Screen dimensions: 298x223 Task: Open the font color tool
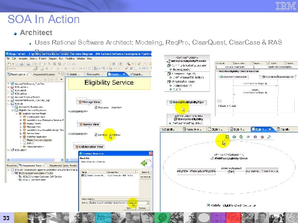pyautogui.click(x=58, y=69)
